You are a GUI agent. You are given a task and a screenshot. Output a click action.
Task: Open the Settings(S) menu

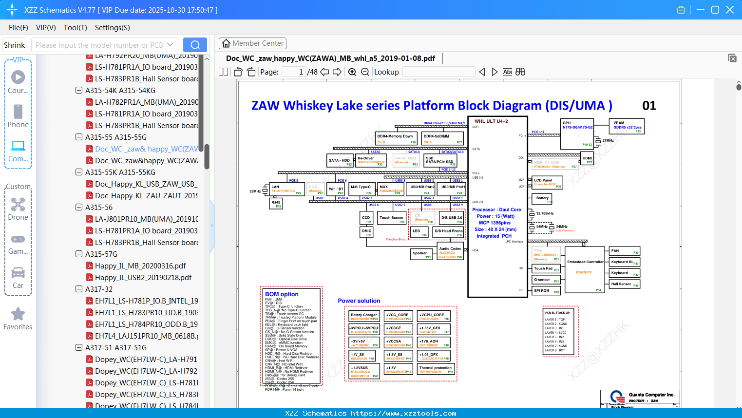click(113, 28)
